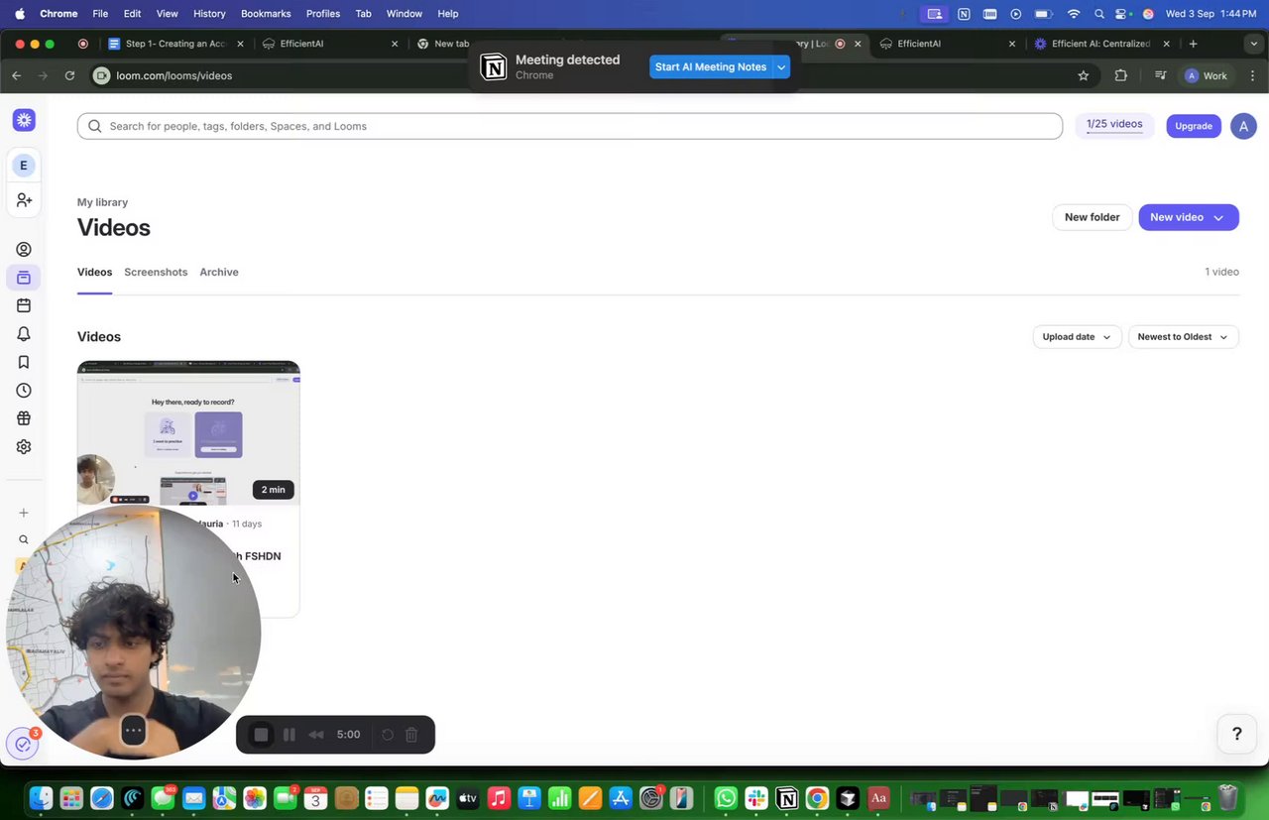Switch to the Efficient AI: Centralized browser tab
The height and width of the screenshot is (820, 1269).
click(1100, 44)
